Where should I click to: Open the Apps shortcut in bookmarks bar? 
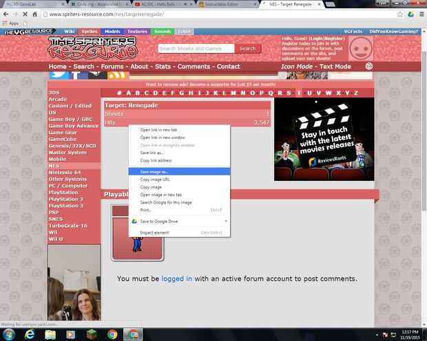pyautogui.click(x=10, y=23)
